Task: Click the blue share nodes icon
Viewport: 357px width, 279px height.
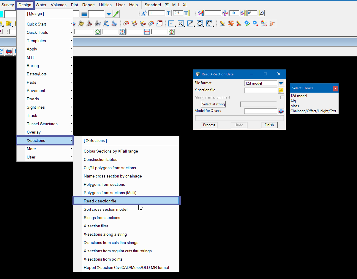Action: click(x=106, y=23)
